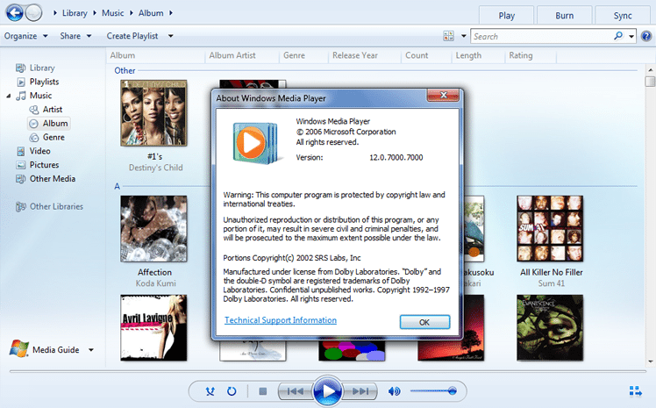The height and width of the screenshot is (408, 656).
Task: Select the Other group heading
Action: point(125,71)
